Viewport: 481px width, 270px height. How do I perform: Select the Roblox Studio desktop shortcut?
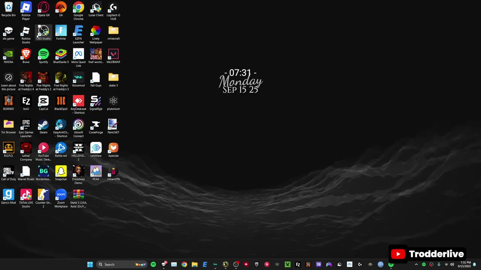point(26,35)
